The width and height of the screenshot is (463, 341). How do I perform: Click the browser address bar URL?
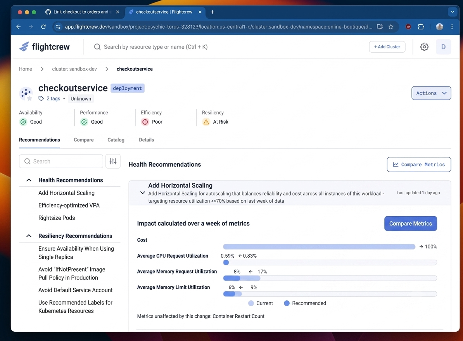tap(218, 27)
